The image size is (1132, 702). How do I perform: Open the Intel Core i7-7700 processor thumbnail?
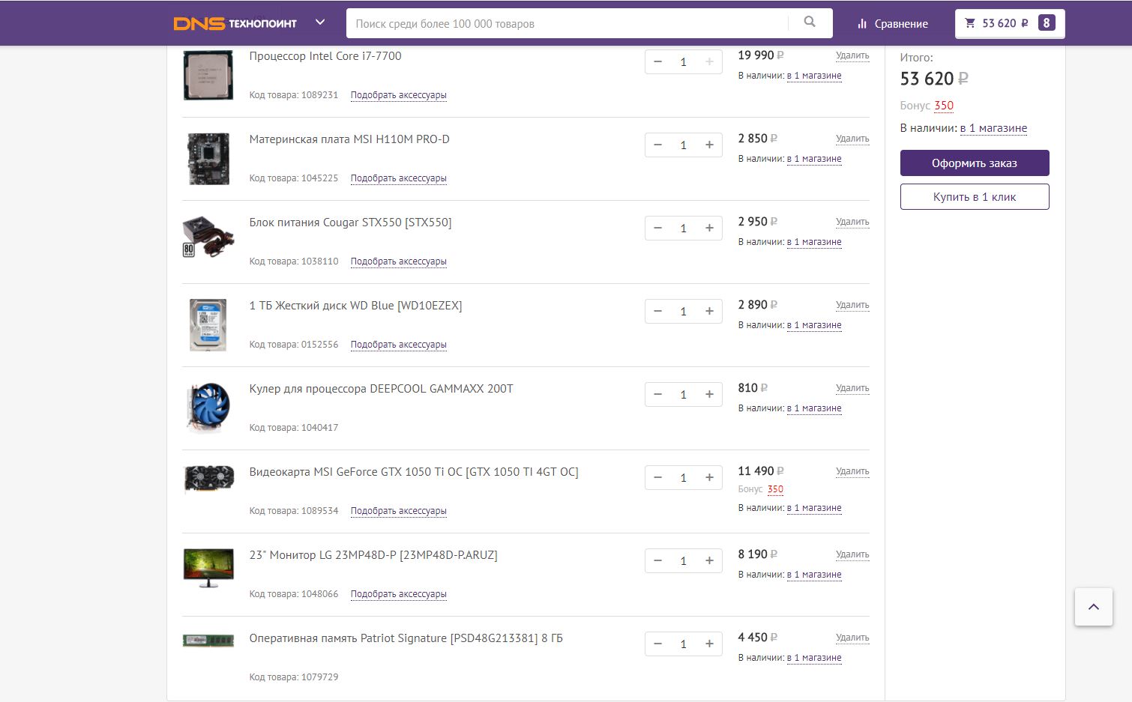pyautogui.click(x=208, y=75)
